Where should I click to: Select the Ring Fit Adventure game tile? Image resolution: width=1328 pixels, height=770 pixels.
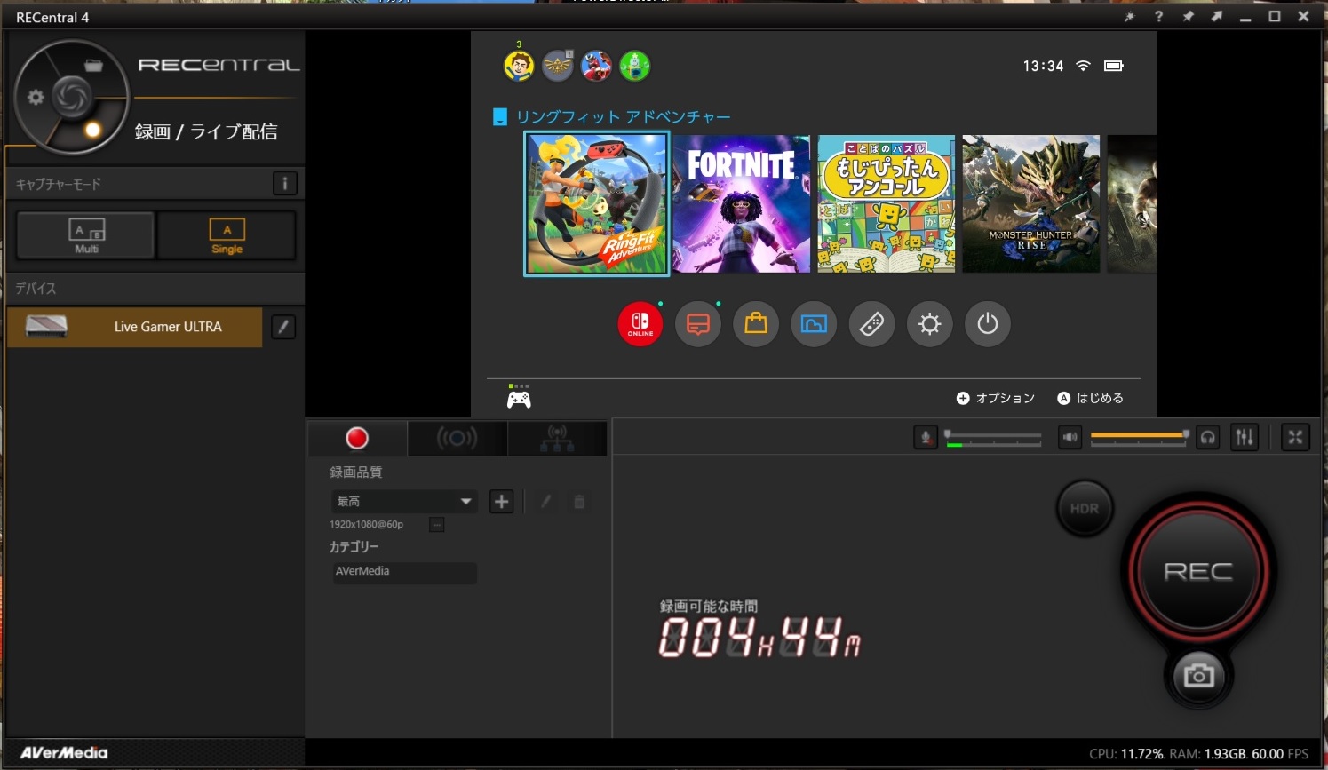pyautogui.click(x=596, y=204)
